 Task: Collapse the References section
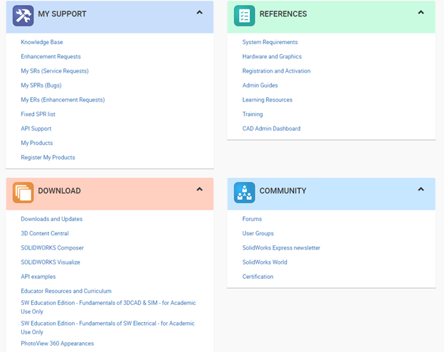click(x=421, y=13)
